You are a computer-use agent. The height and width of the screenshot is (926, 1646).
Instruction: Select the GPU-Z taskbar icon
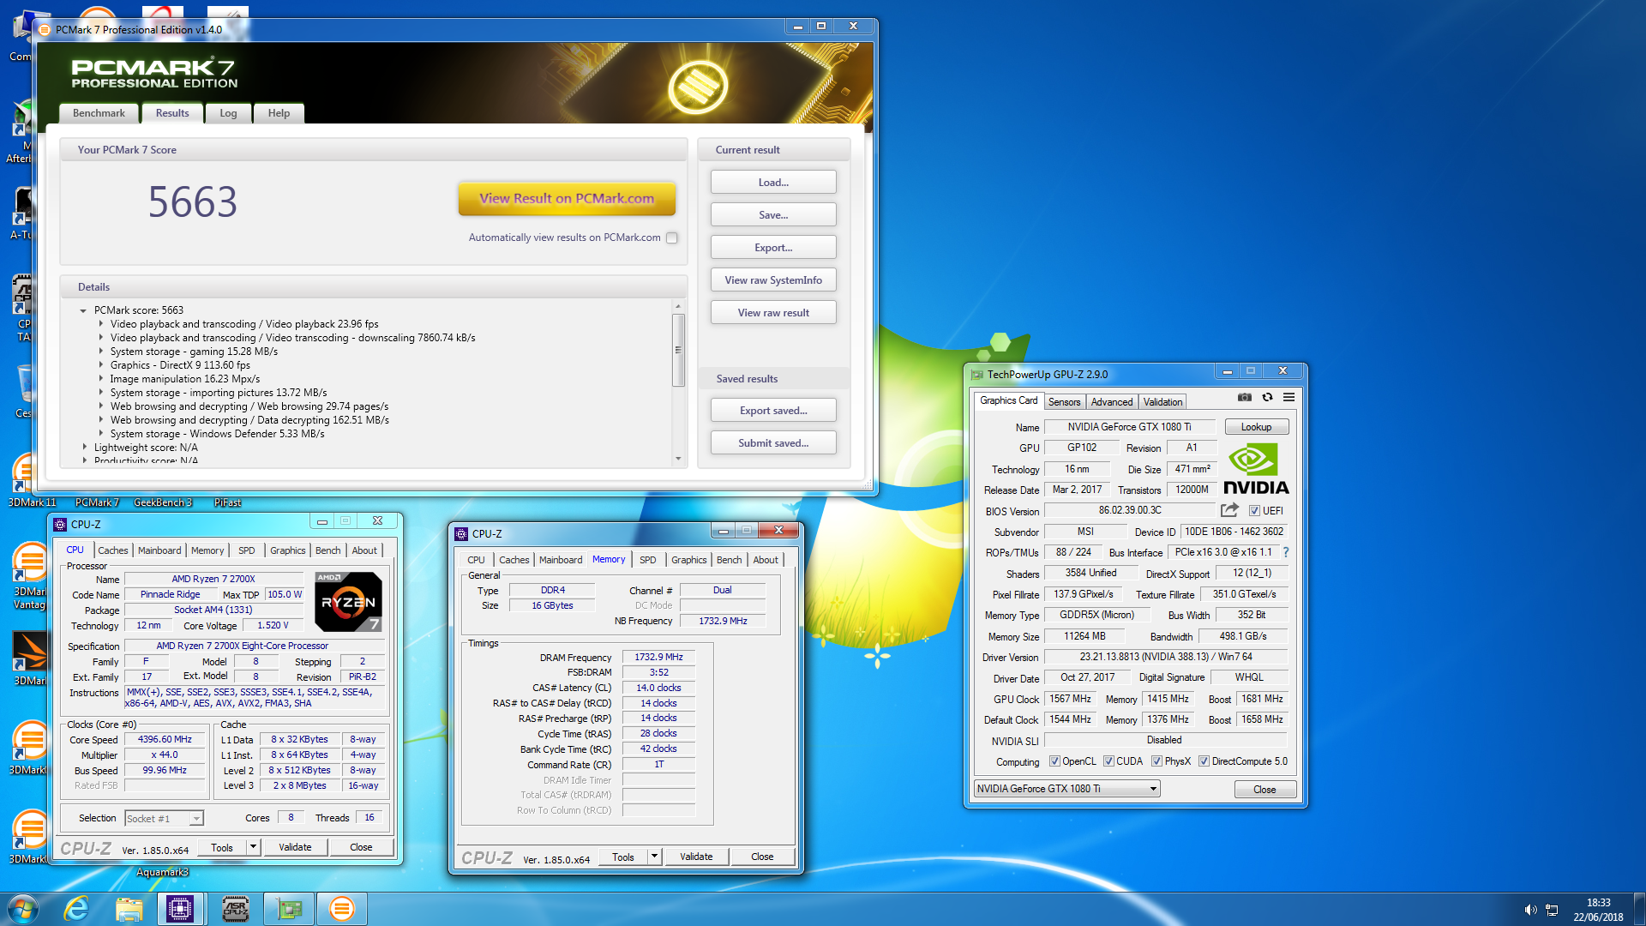(x=289, y=909)
